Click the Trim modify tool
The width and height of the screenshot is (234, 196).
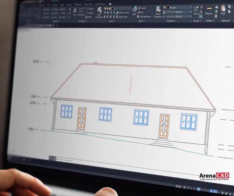pyautogui.click(x=63, y=9)
